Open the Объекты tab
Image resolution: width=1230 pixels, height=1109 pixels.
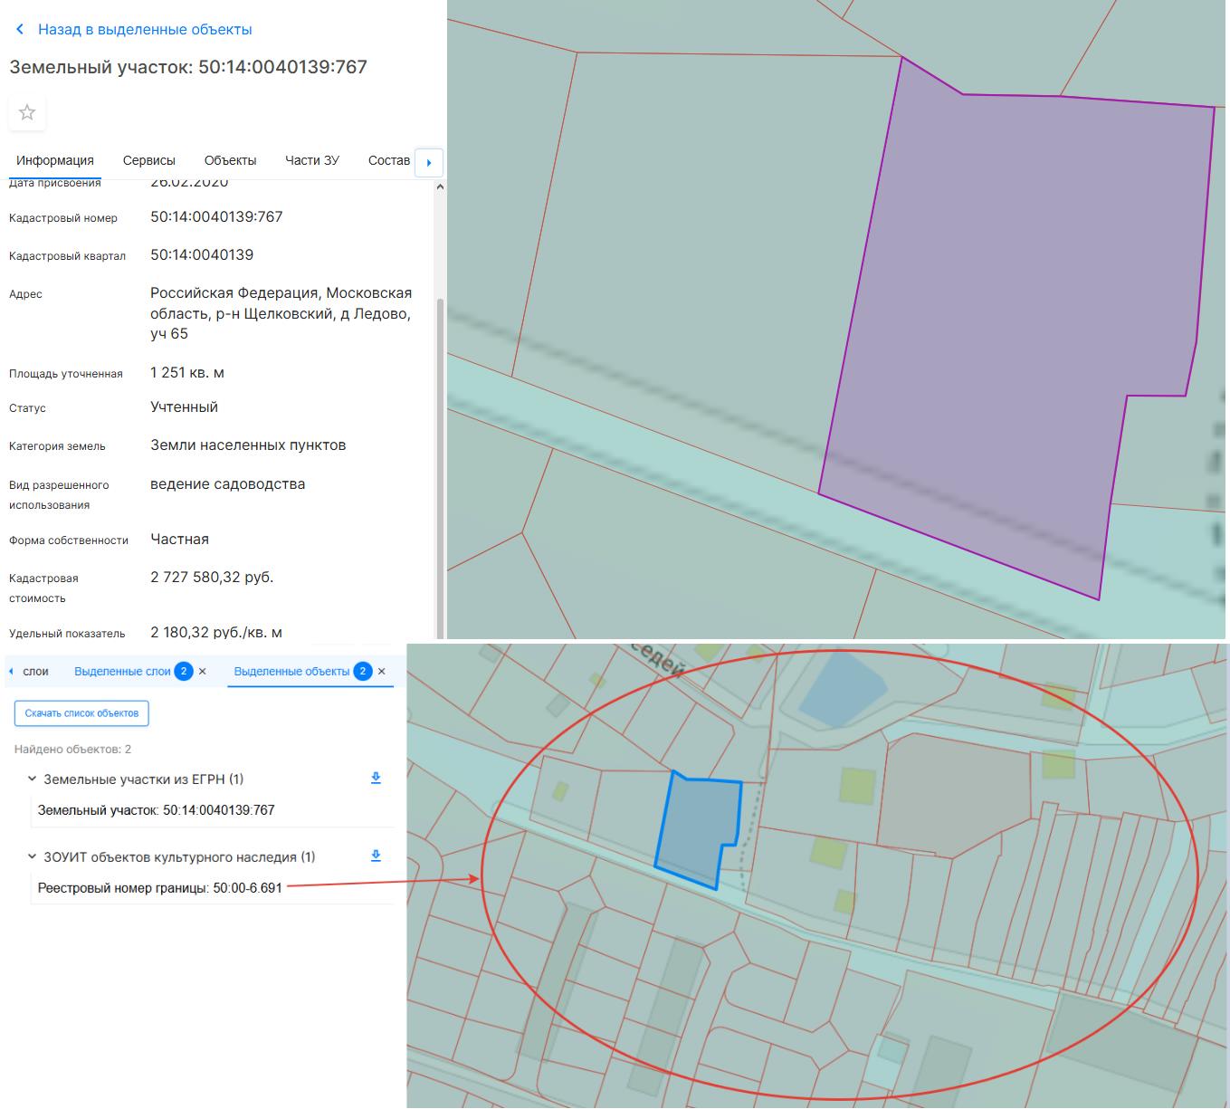[x=230, y=160]
